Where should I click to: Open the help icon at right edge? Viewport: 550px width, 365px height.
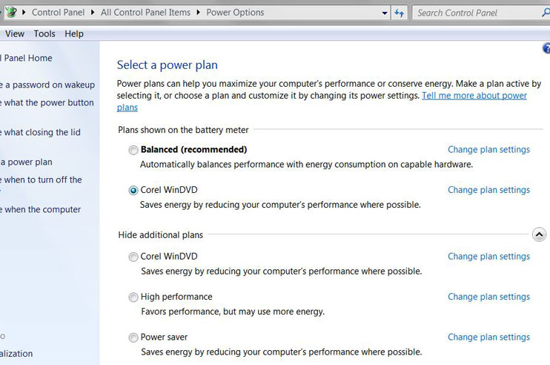point(547,49)
